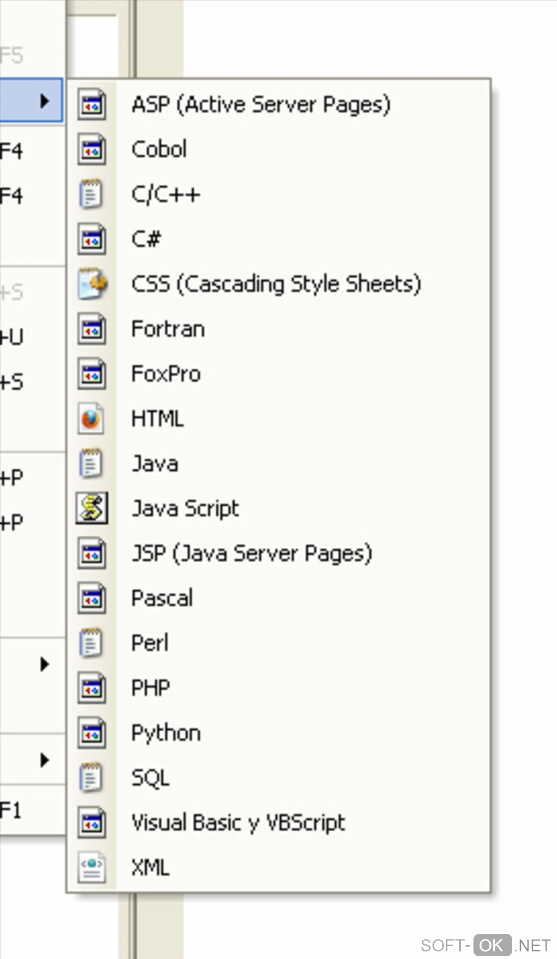The image size is (557, 959).
Task: Click the window icon beside Python
Action: point(91,733)
